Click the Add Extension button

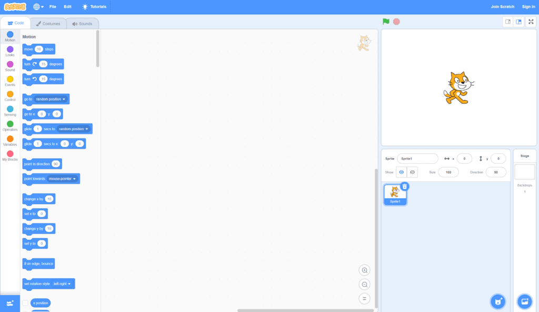pos(10,304)
